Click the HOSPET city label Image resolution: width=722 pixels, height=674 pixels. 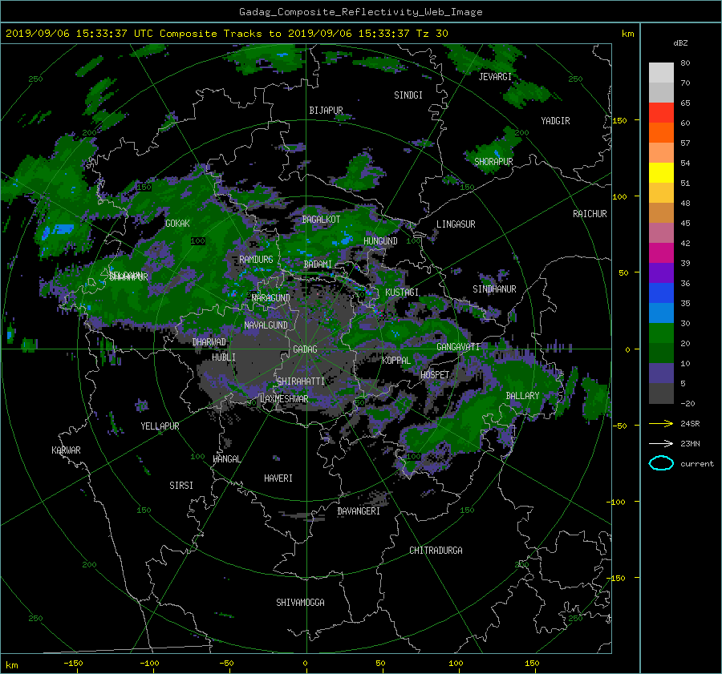click(435, 375)
